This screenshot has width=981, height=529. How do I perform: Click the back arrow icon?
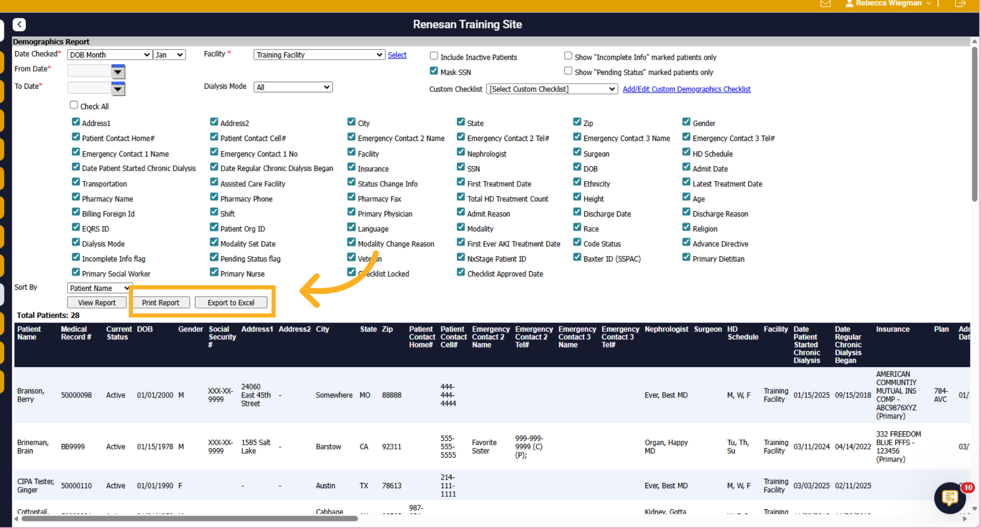coord(19,25)
